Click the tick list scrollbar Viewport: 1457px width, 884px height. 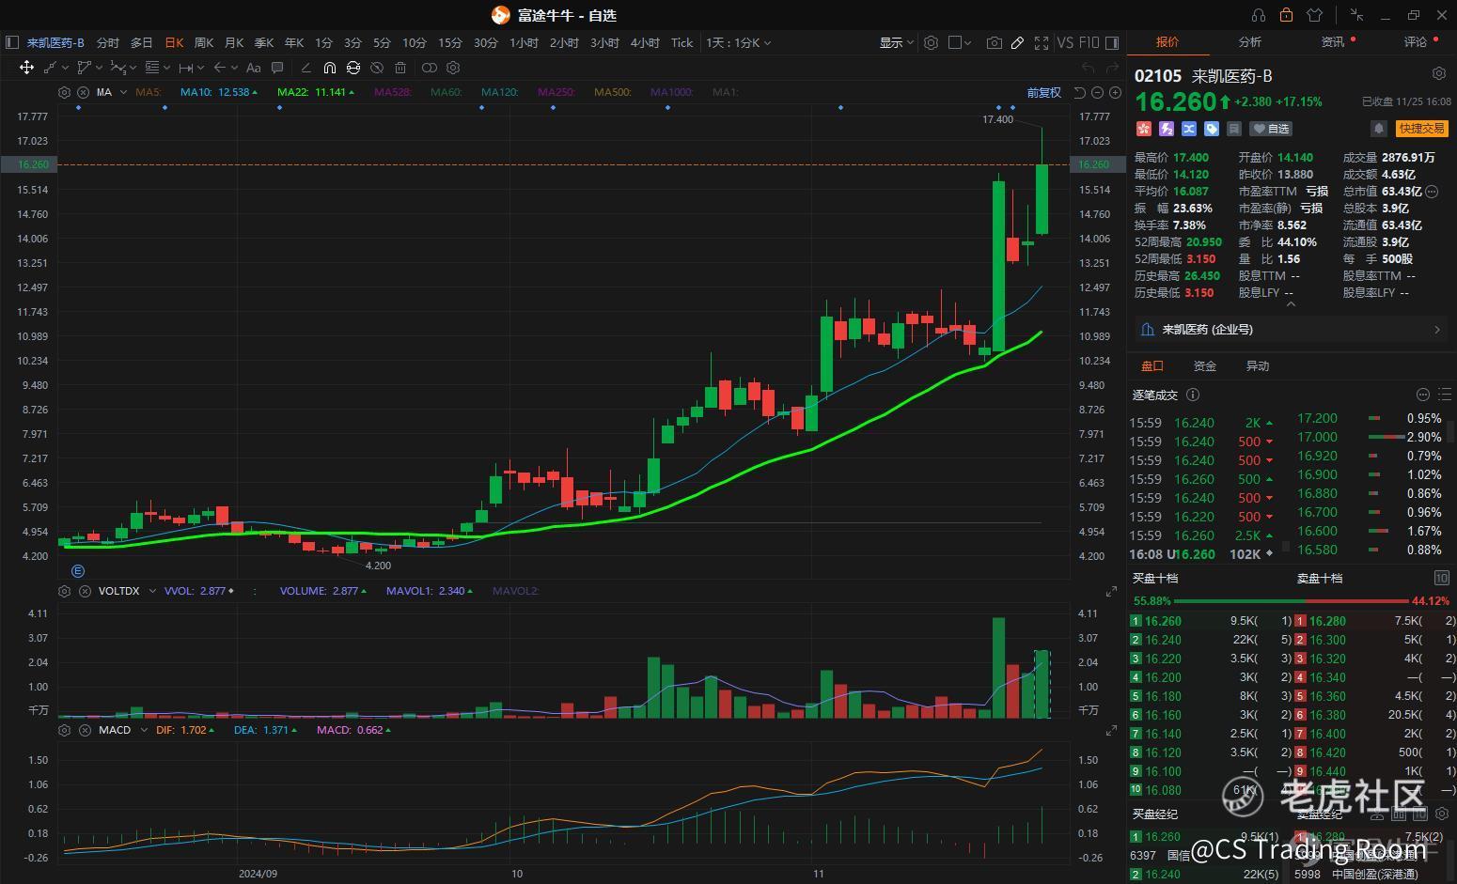[1286, 545]
